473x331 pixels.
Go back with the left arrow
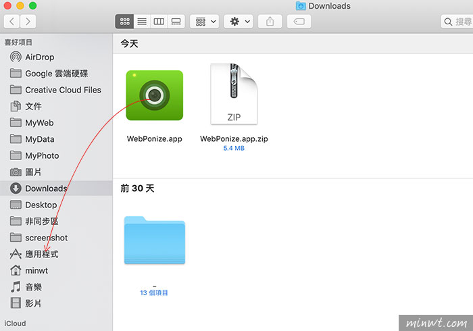pyautogui.click(x=12, y=22)
